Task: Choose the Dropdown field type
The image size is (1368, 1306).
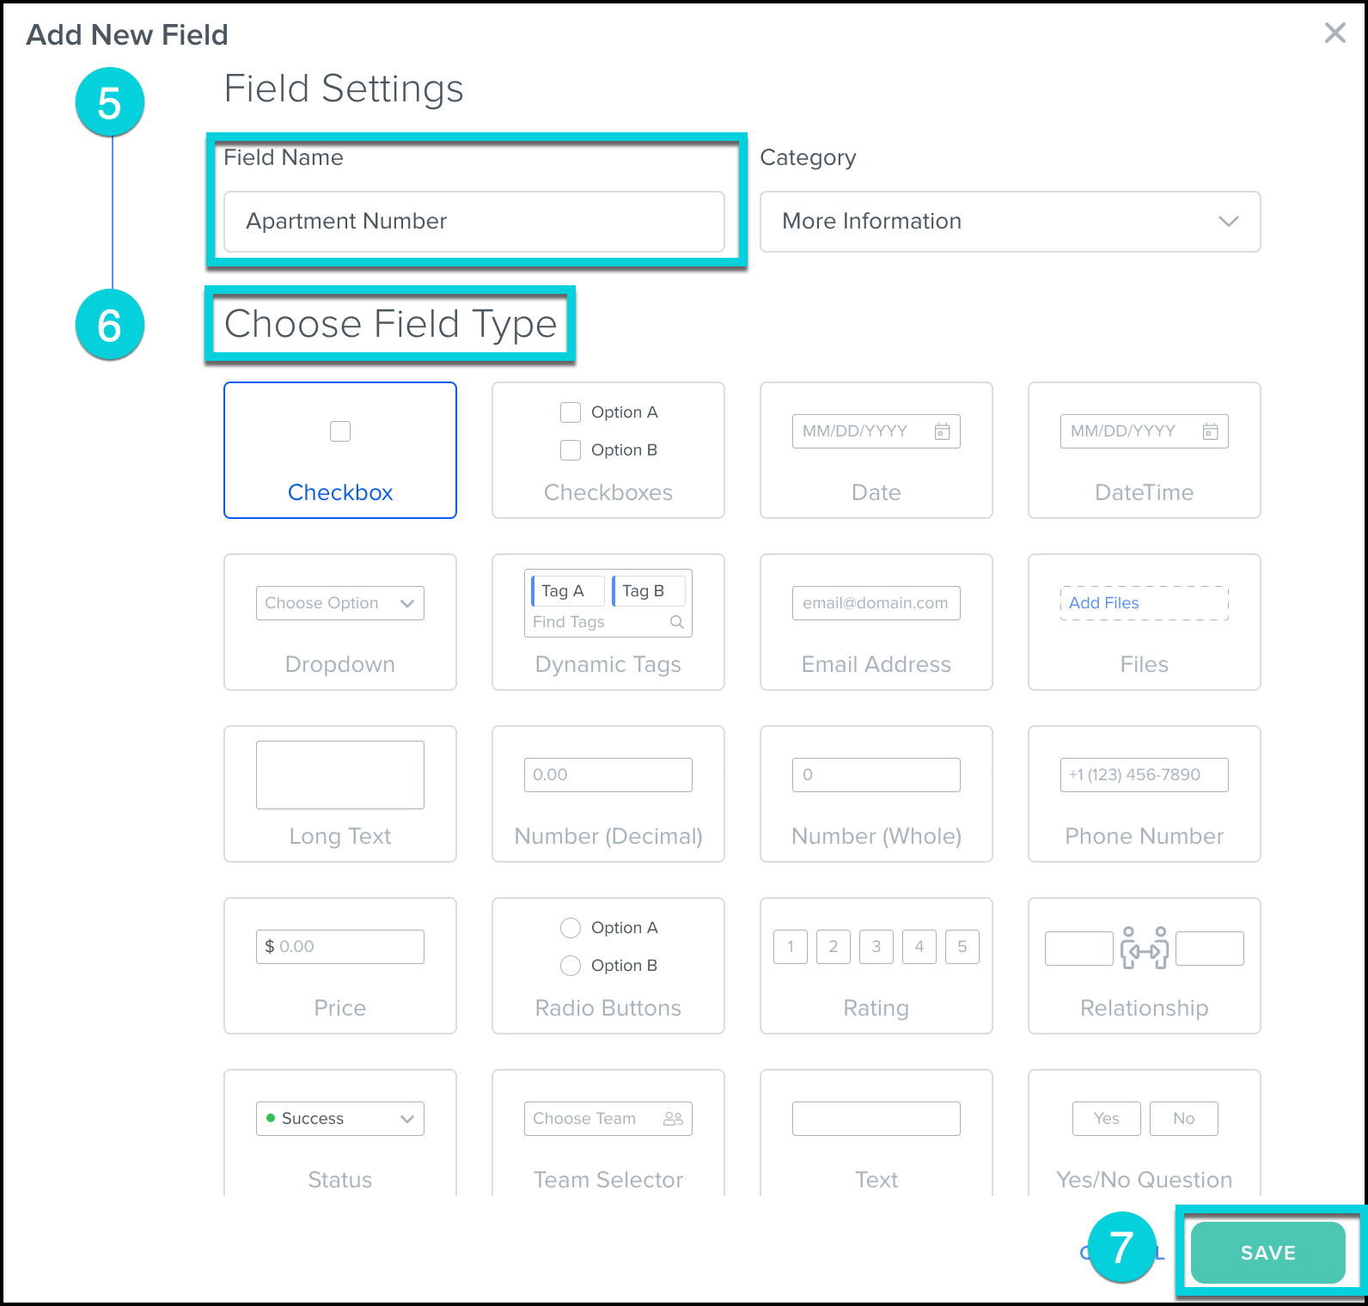Action: (340, 622)
